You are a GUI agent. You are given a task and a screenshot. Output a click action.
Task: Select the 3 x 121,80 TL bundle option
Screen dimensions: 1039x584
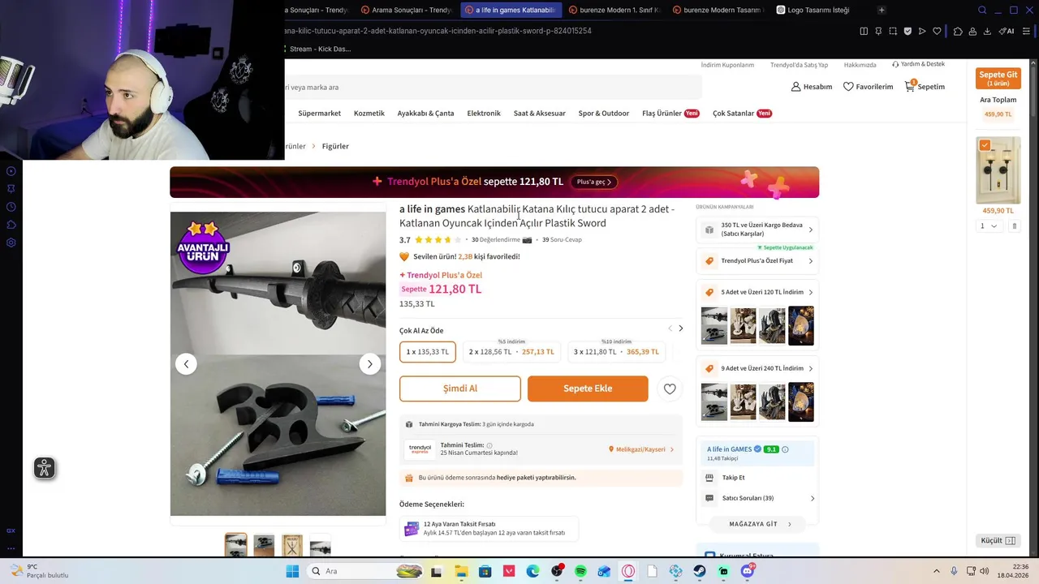tap(616, 352)
